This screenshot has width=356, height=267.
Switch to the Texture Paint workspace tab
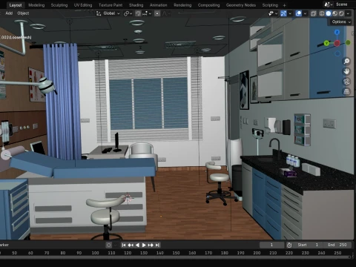coord(111,5)
